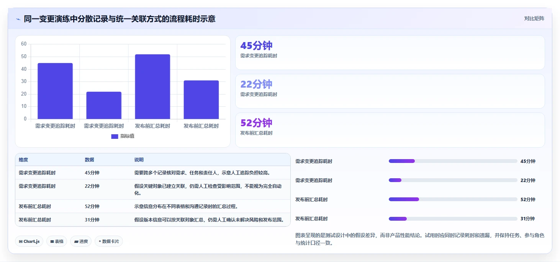The height and width of the screenshot is (262, 560).
Task: Select the 进度 tag pill
Action: click(x=81, y=241)
